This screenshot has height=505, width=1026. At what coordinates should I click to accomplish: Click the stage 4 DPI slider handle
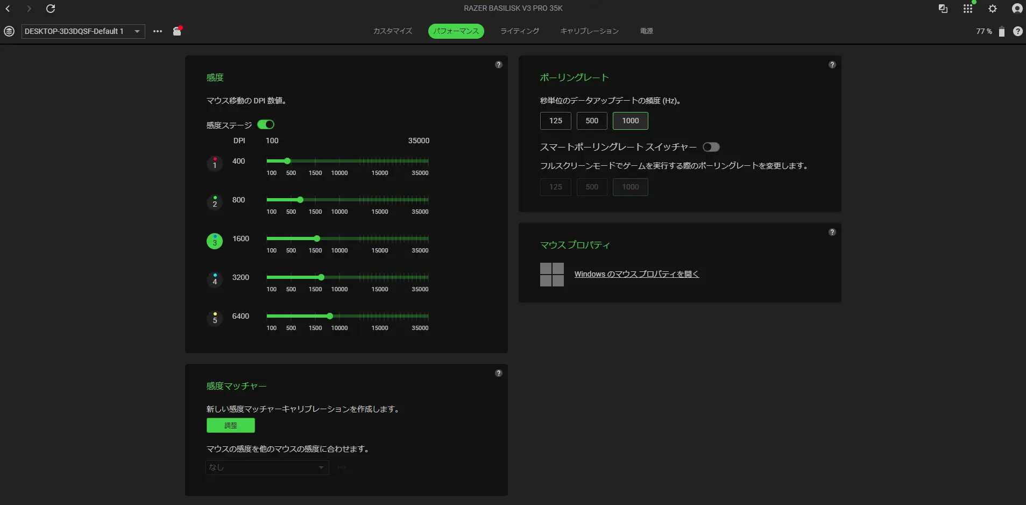(x=321, y=277)
